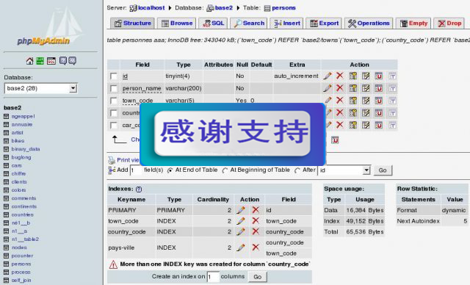Viewport: 470px width, 285px height.
Task: Select the At End of Table radio
Action: click(x=170, y=170)
